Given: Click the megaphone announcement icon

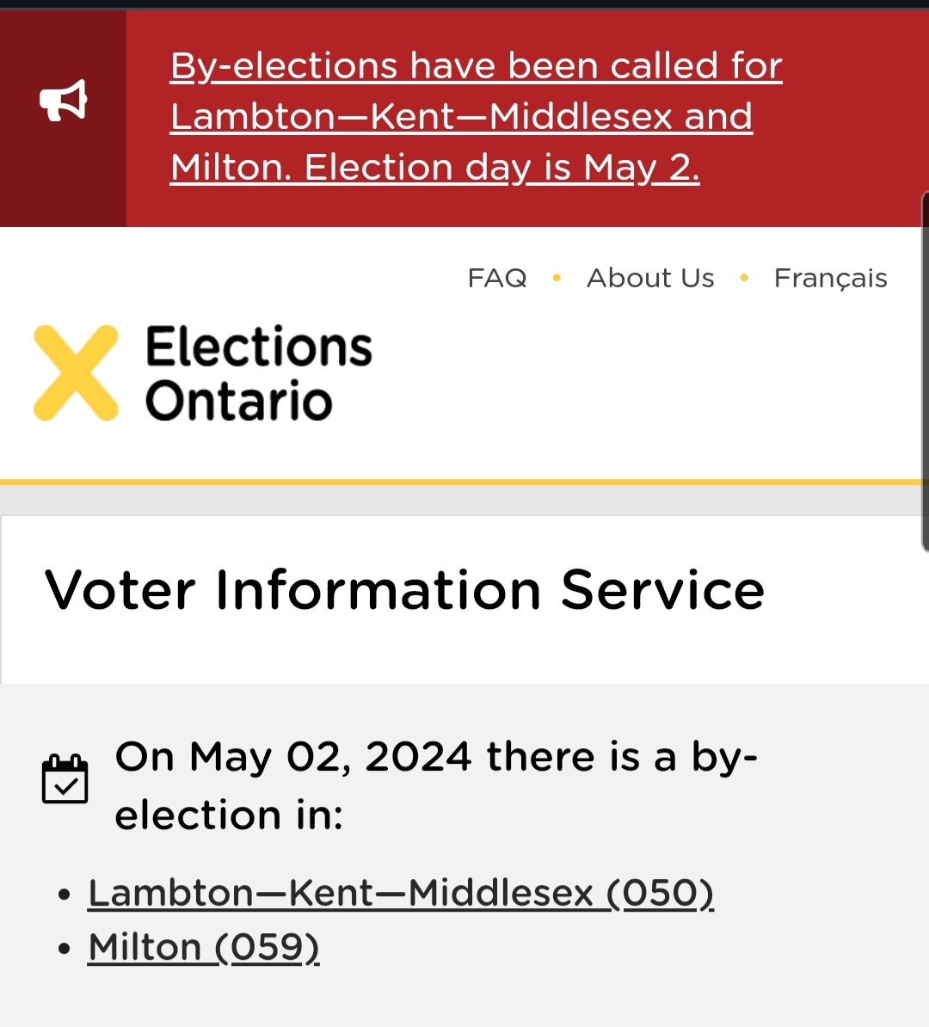Looking at the screenshot, I should [x=64, y=101].
